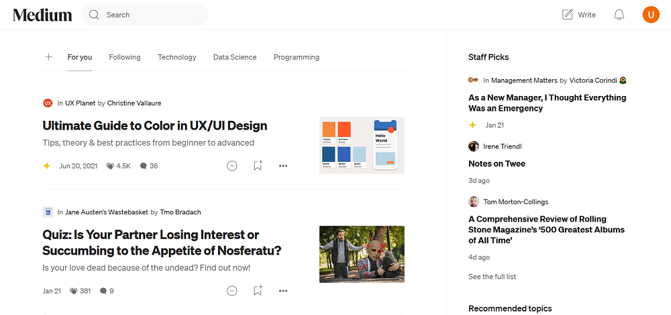The width and height of the screenshot is (671, 315).
Task: Open the Notes on Twee staff pick
Action: (x=497, y=164)
